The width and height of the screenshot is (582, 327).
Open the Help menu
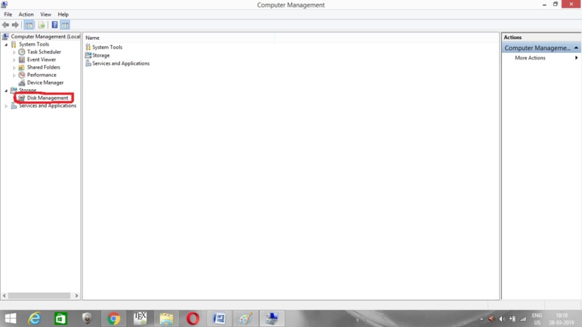point(63,14)
